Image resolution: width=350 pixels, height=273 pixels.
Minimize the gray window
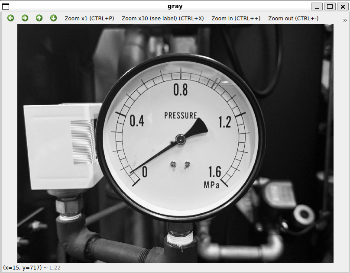coord(318,6)
